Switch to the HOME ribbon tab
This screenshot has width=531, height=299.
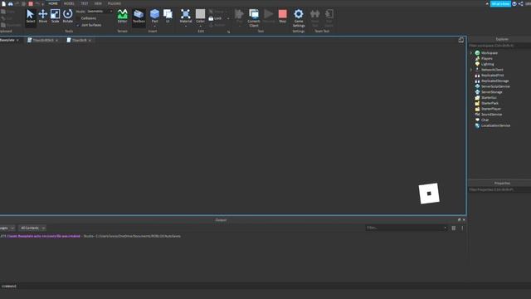coord(53,3)
